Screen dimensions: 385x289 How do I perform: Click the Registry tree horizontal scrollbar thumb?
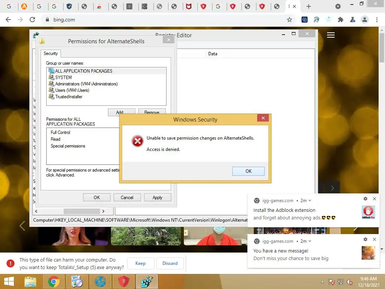82,211
